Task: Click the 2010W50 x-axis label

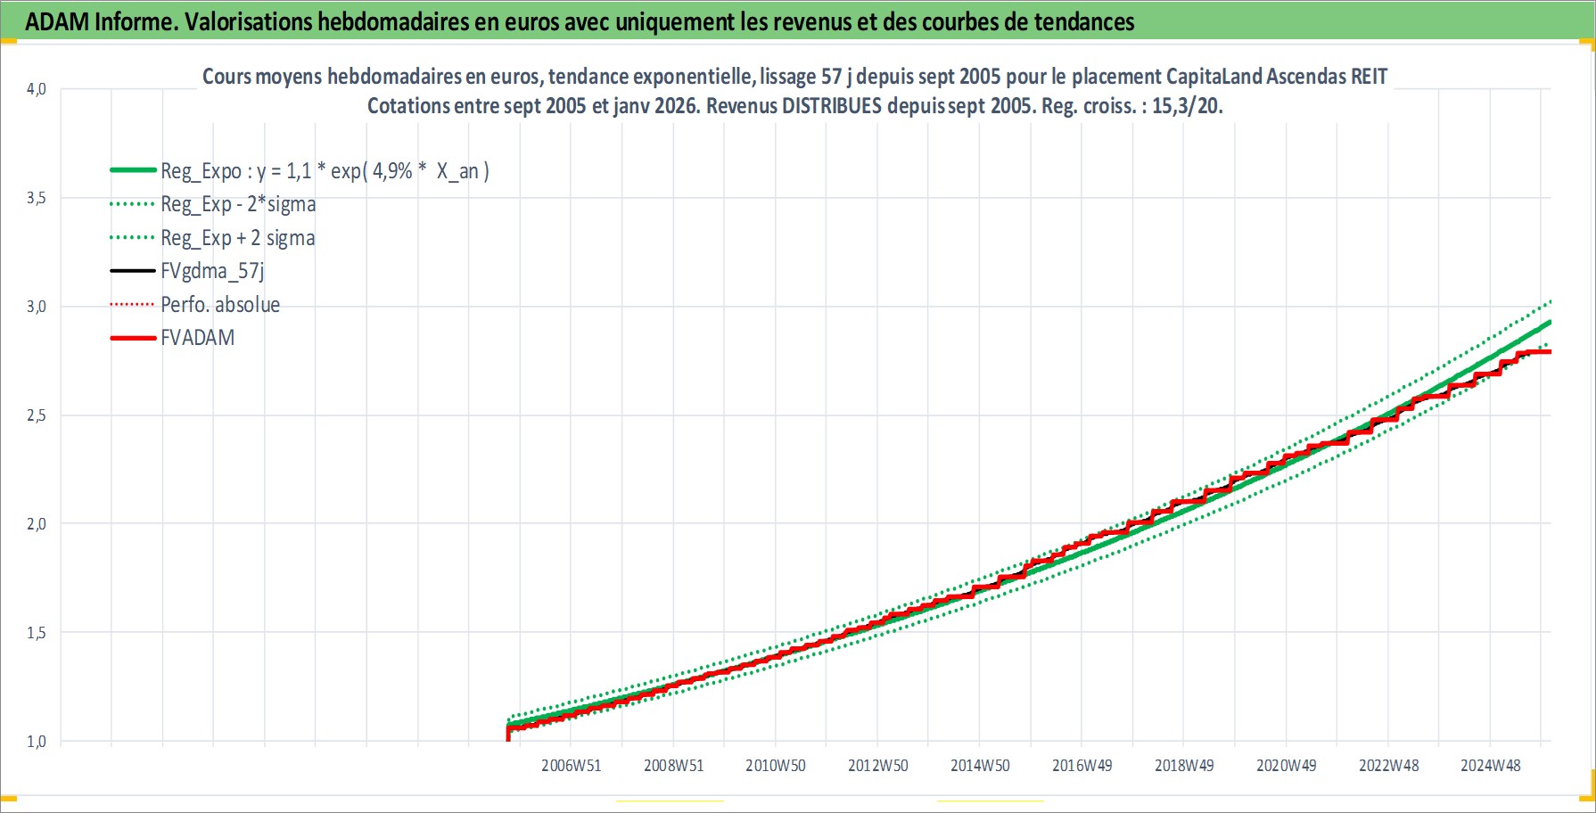Action: click(776, 766)
